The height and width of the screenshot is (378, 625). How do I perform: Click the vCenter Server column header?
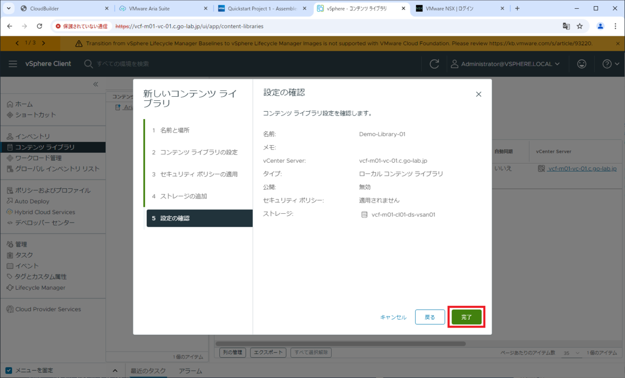(x=553, y=151)
